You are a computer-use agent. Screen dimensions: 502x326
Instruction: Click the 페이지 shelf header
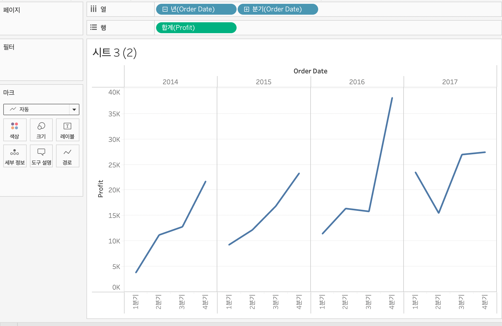point(12,10)
